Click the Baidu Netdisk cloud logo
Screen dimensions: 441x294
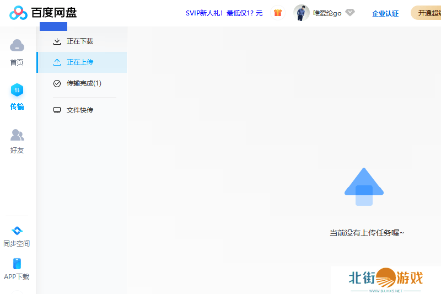coord(18,13)
